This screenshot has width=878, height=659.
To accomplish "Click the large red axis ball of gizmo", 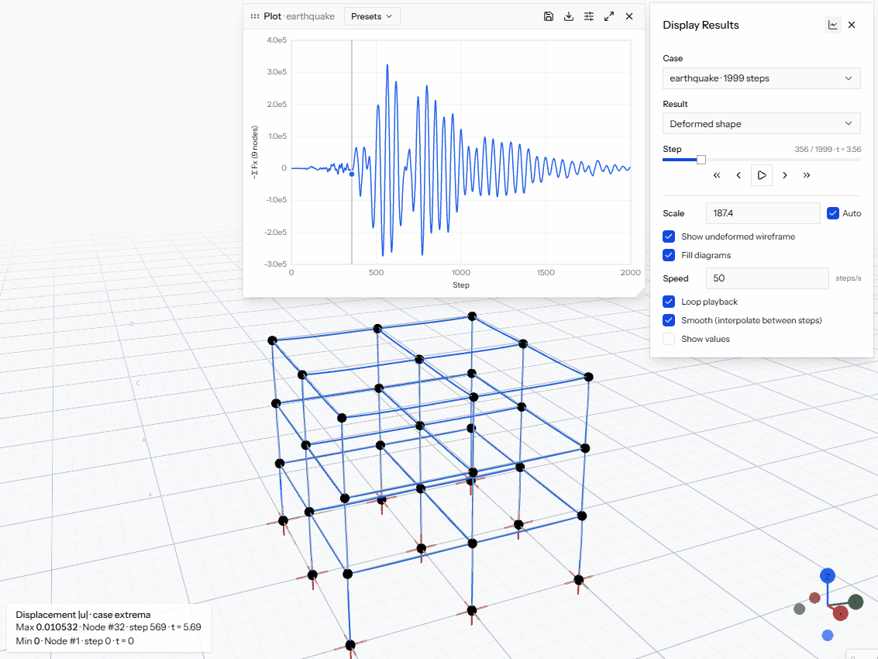I will click(x=841, y=613).
